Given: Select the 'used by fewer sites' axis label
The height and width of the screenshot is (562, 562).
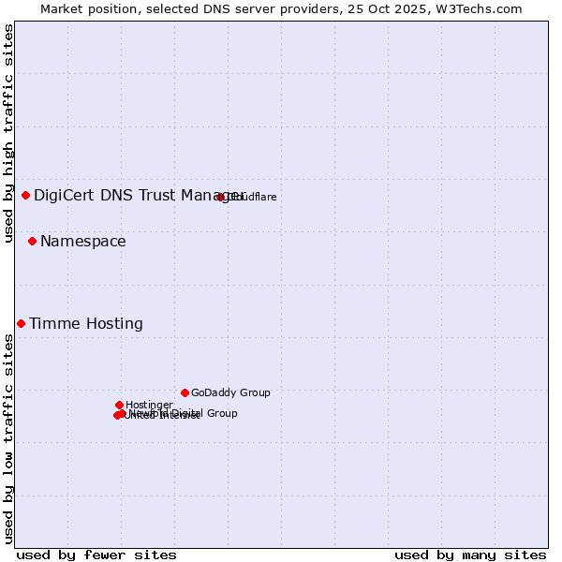Looking at the screenshot, I should tap(96, 555).
